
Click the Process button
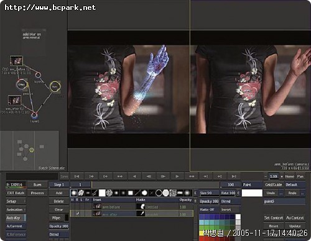[x=37, y=193]
